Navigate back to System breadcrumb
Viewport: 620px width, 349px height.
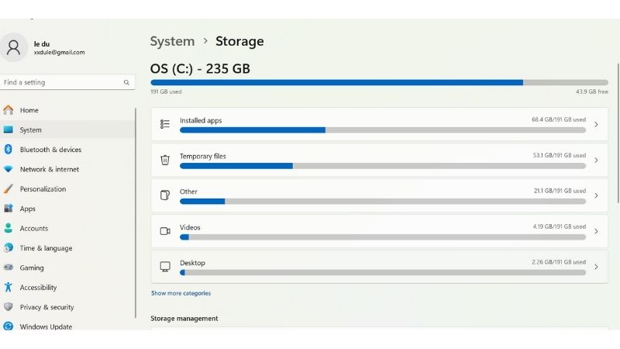click(x=172, y=41)
